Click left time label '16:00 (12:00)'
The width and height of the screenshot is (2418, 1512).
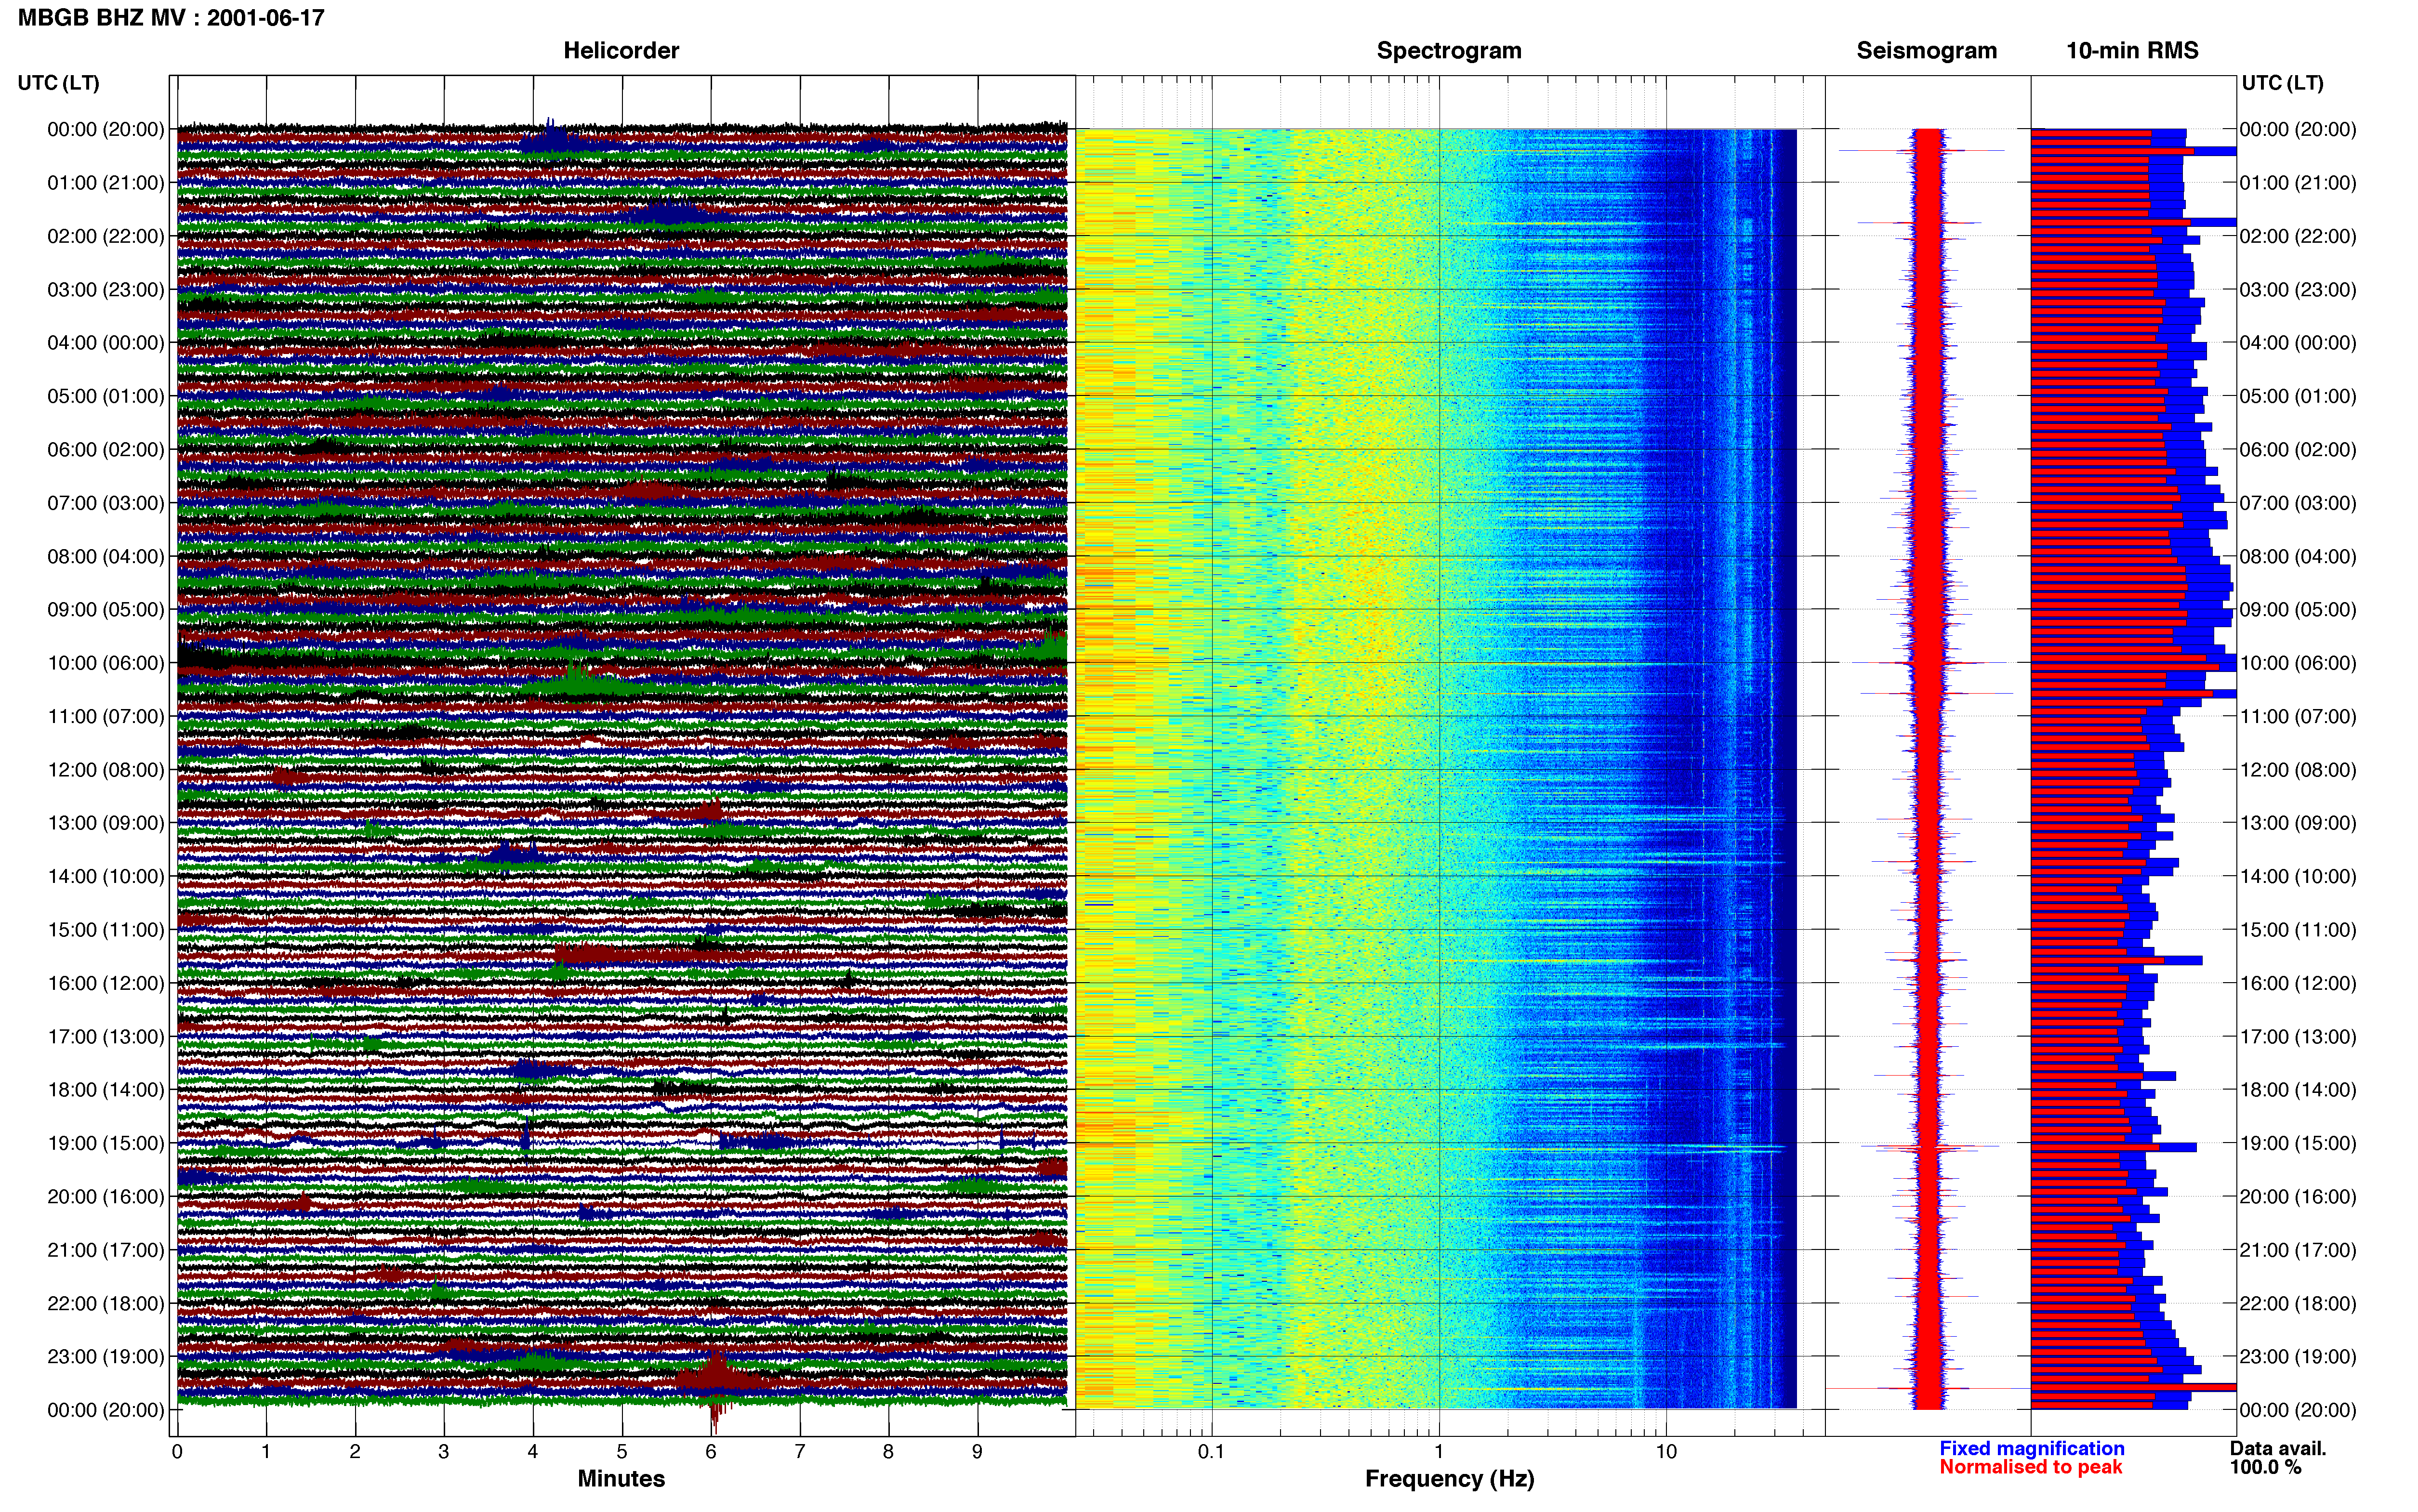pyautogui.click(x=106, y=983)
